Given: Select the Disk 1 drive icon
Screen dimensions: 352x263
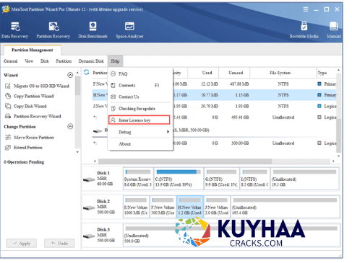Looking at the screenshot, I should [89, 179].
